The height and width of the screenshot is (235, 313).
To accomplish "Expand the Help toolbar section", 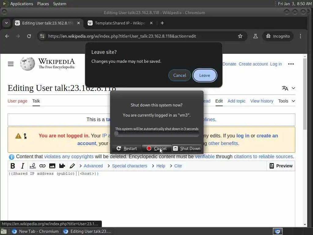I will (159, 166).
